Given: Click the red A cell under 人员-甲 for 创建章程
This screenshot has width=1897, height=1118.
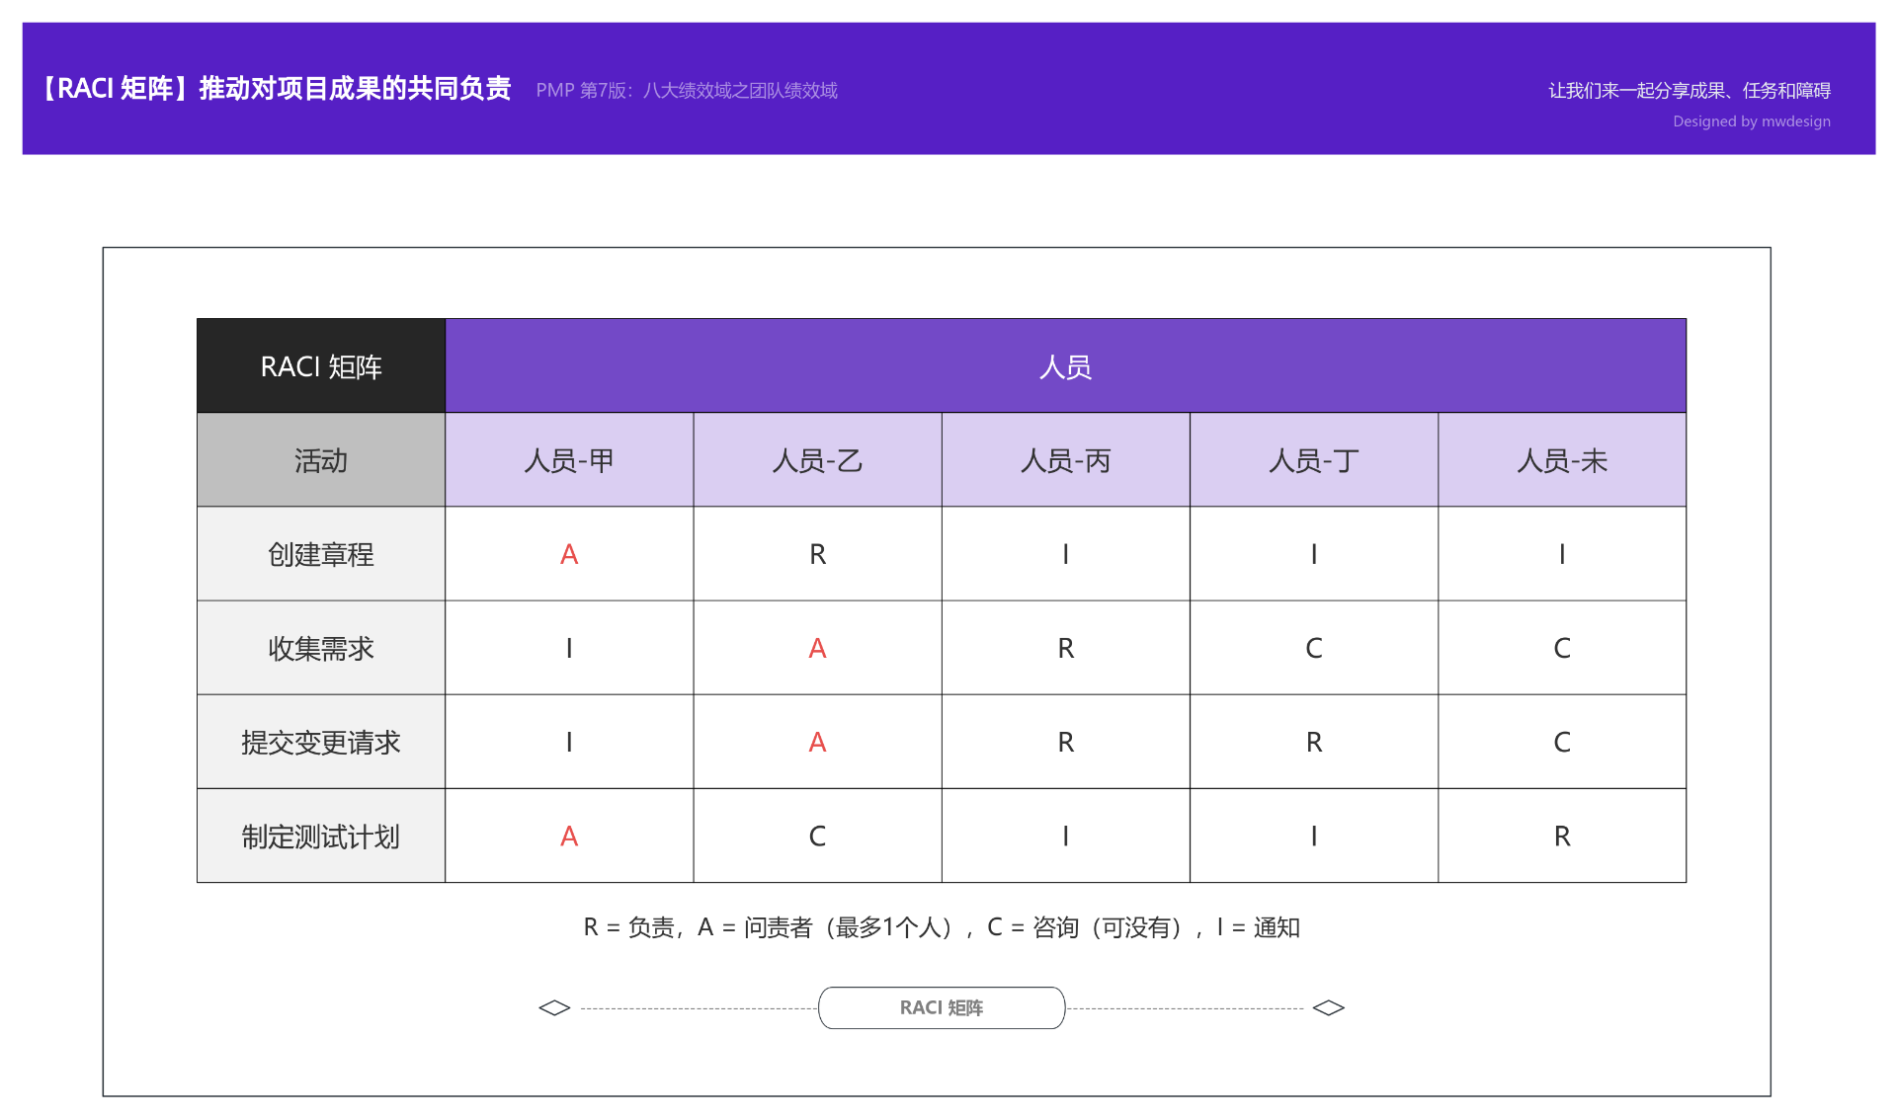Looking at the screenshot, I should click(569, 554).
